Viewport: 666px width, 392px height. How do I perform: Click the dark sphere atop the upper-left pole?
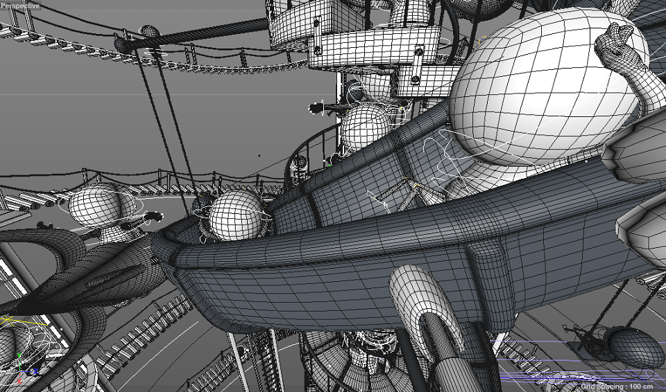pyautogui.click(x=150, y=32)
